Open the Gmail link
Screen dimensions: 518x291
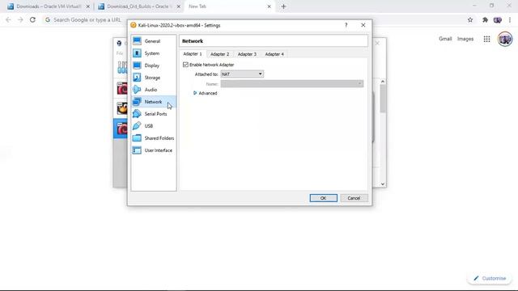click(445, 39)
